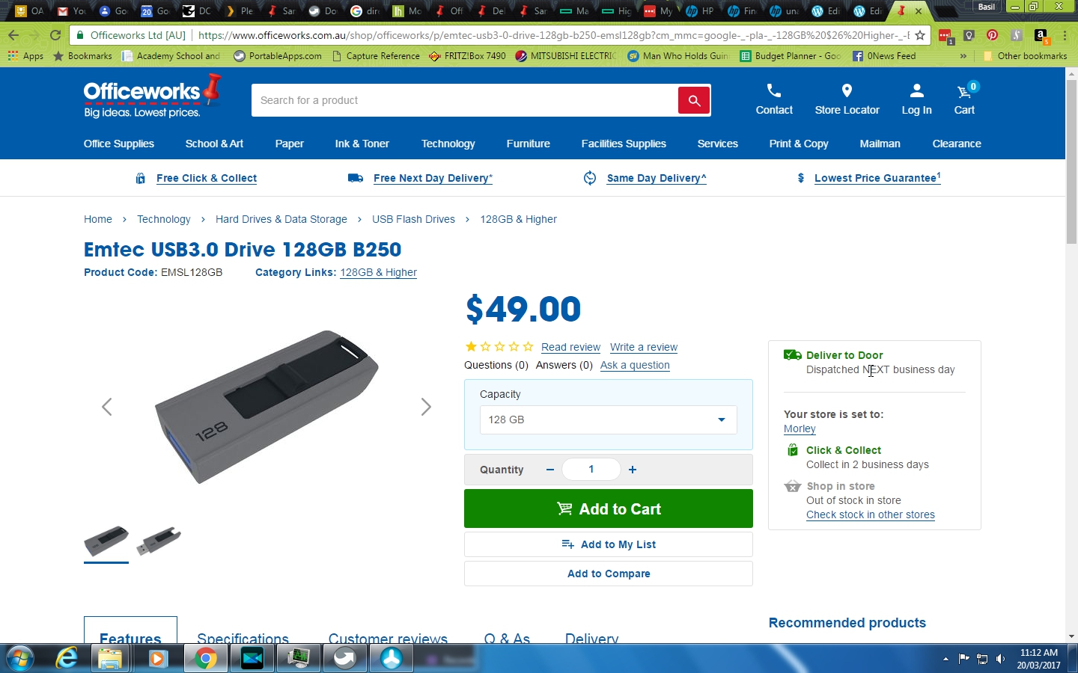Click the page vertical scrollbar thumb
1078x673 pixels.
1071,162
